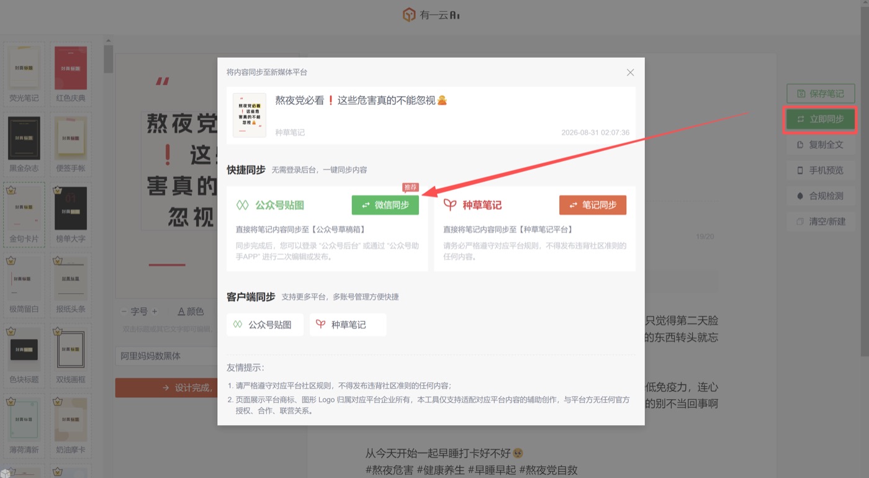Viewport: 869px width, 478px height.
Task: Open the 阿里妈妈数黑体 font dropdown
Action: pos(166,356)
